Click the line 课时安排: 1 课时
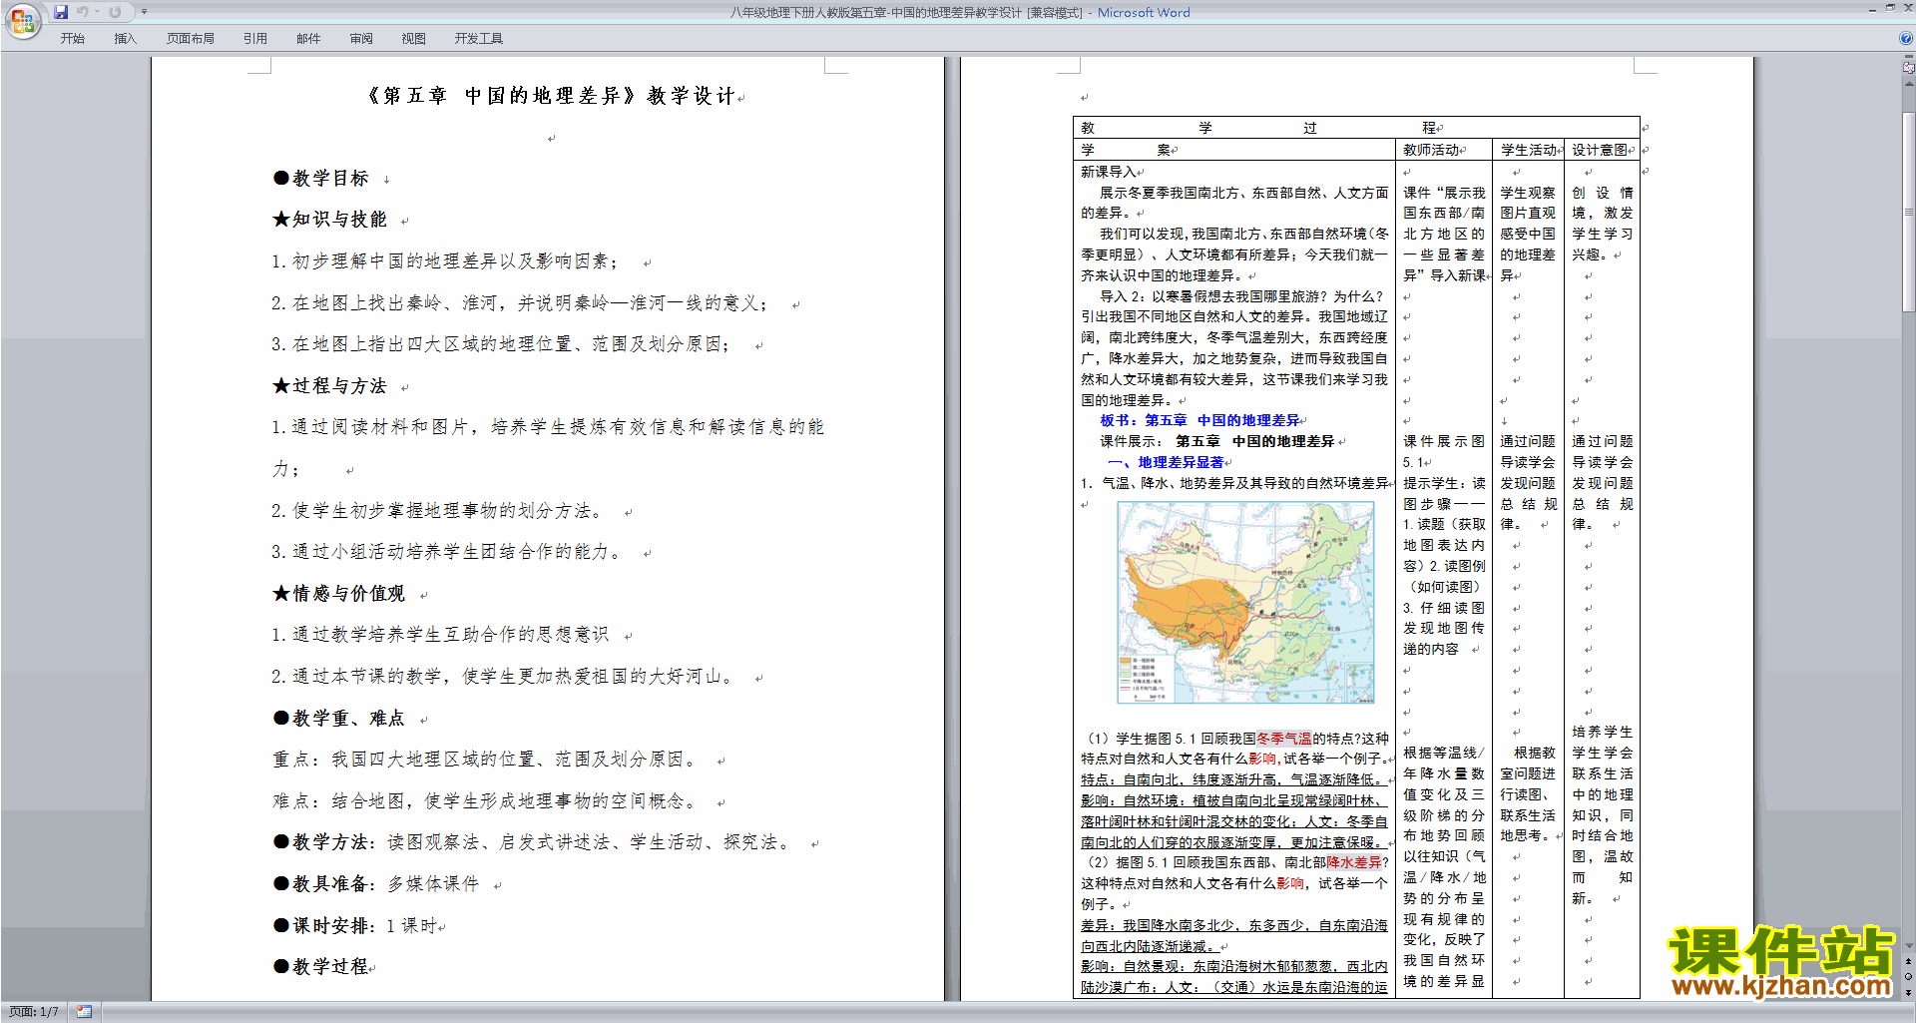Image resolution: width=1916 pixels, height=1023 pixels. coord(355,926)
